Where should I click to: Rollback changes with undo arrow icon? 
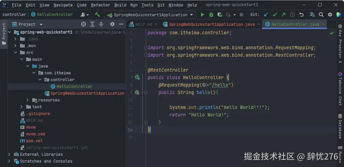pyautogui.click(x=302, y=15)
